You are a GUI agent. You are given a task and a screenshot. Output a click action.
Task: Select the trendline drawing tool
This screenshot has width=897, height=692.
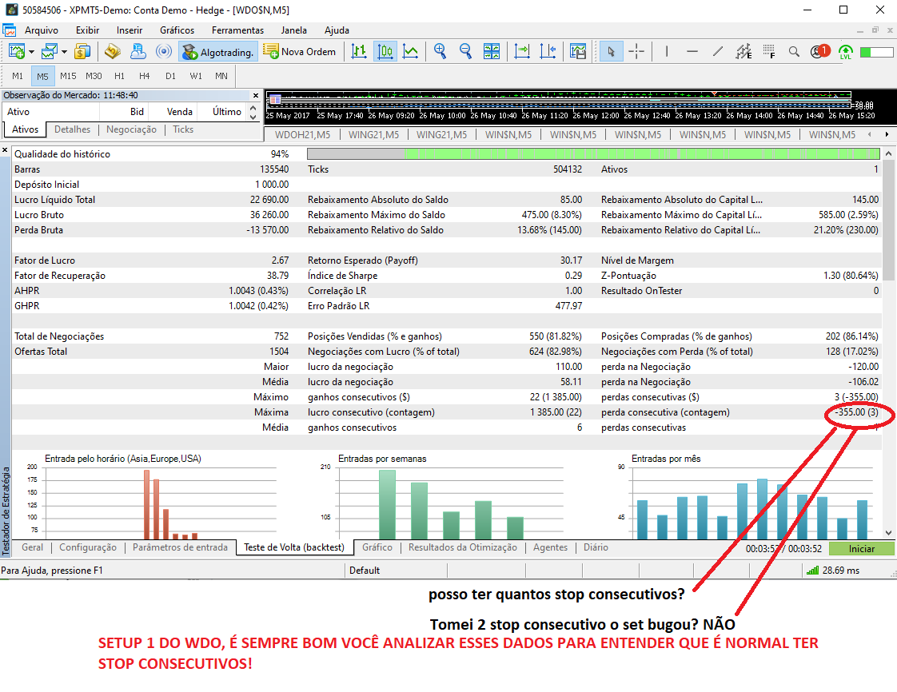(718, 52)
